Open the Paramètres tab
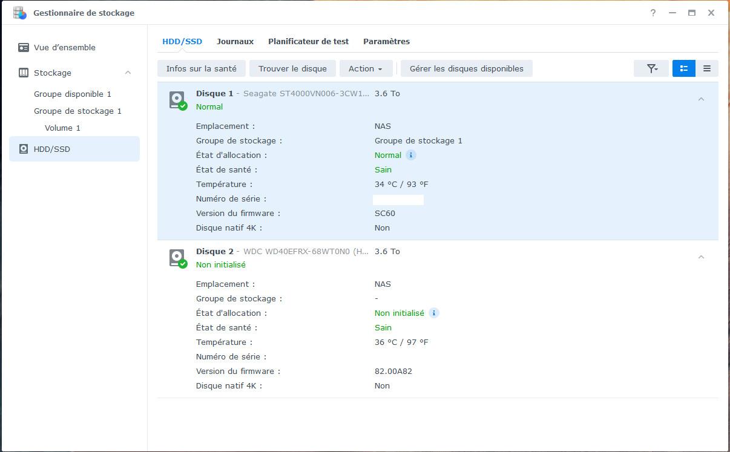This screenshot has width=730, height=452. click(386, 41)
